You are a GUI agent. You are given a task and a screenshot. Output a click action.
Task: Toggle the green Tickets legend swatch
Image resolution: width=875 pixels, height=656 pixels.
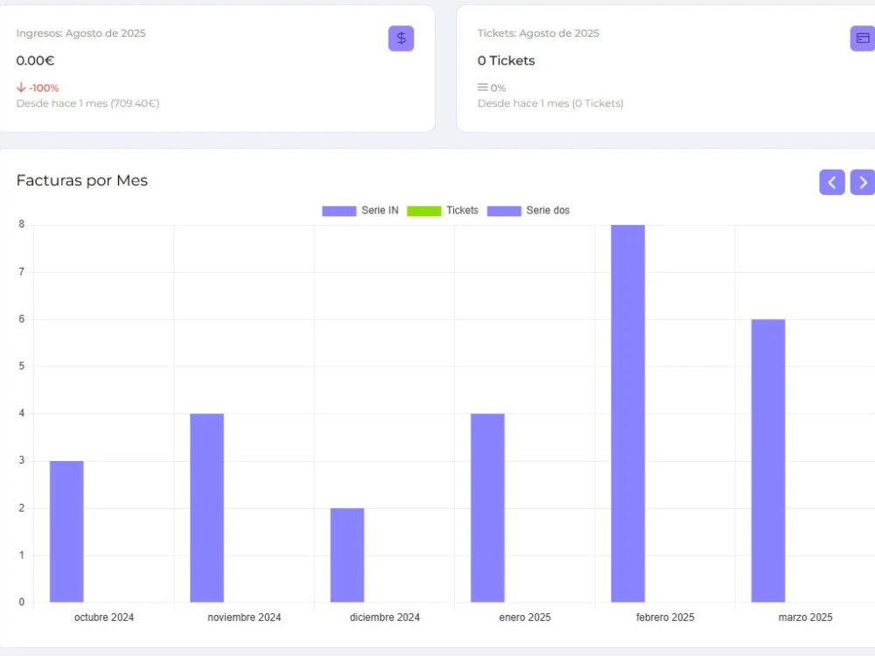tap(424, 211)
